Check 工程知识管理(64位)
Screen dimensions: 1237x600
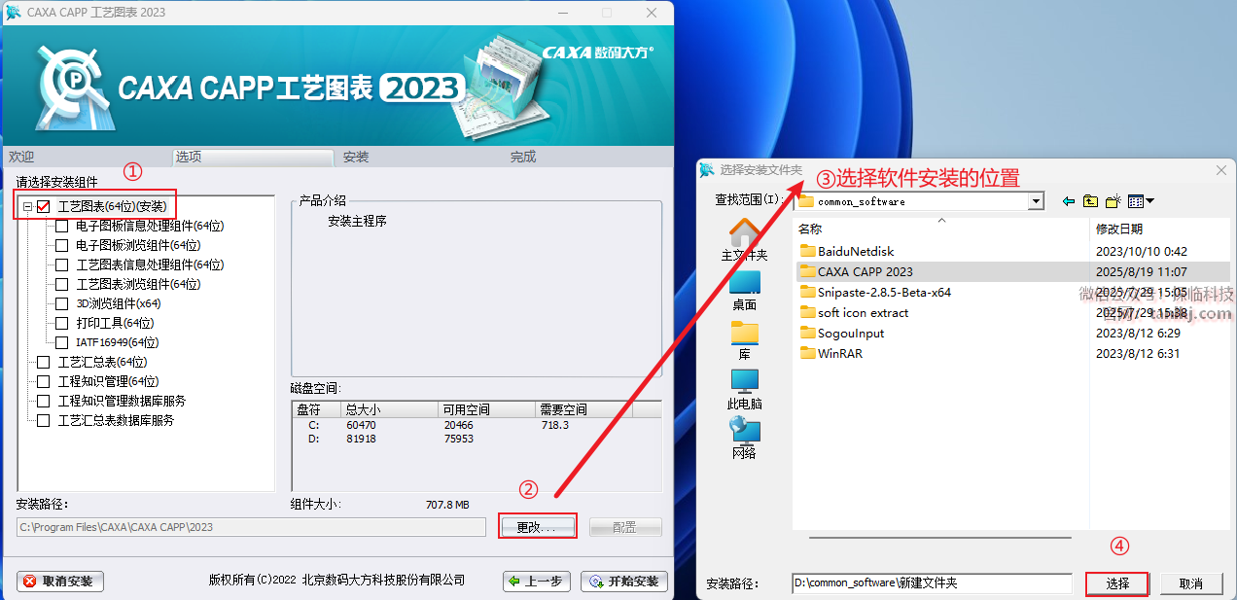click(44, 381)
